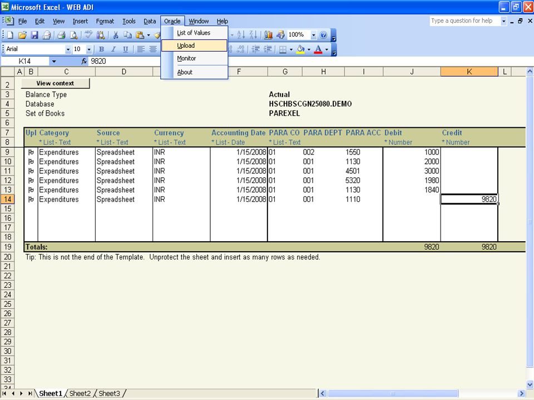
Task: Toggle Bold formatting
Action: pyautogui.click(x=101, y=49)
